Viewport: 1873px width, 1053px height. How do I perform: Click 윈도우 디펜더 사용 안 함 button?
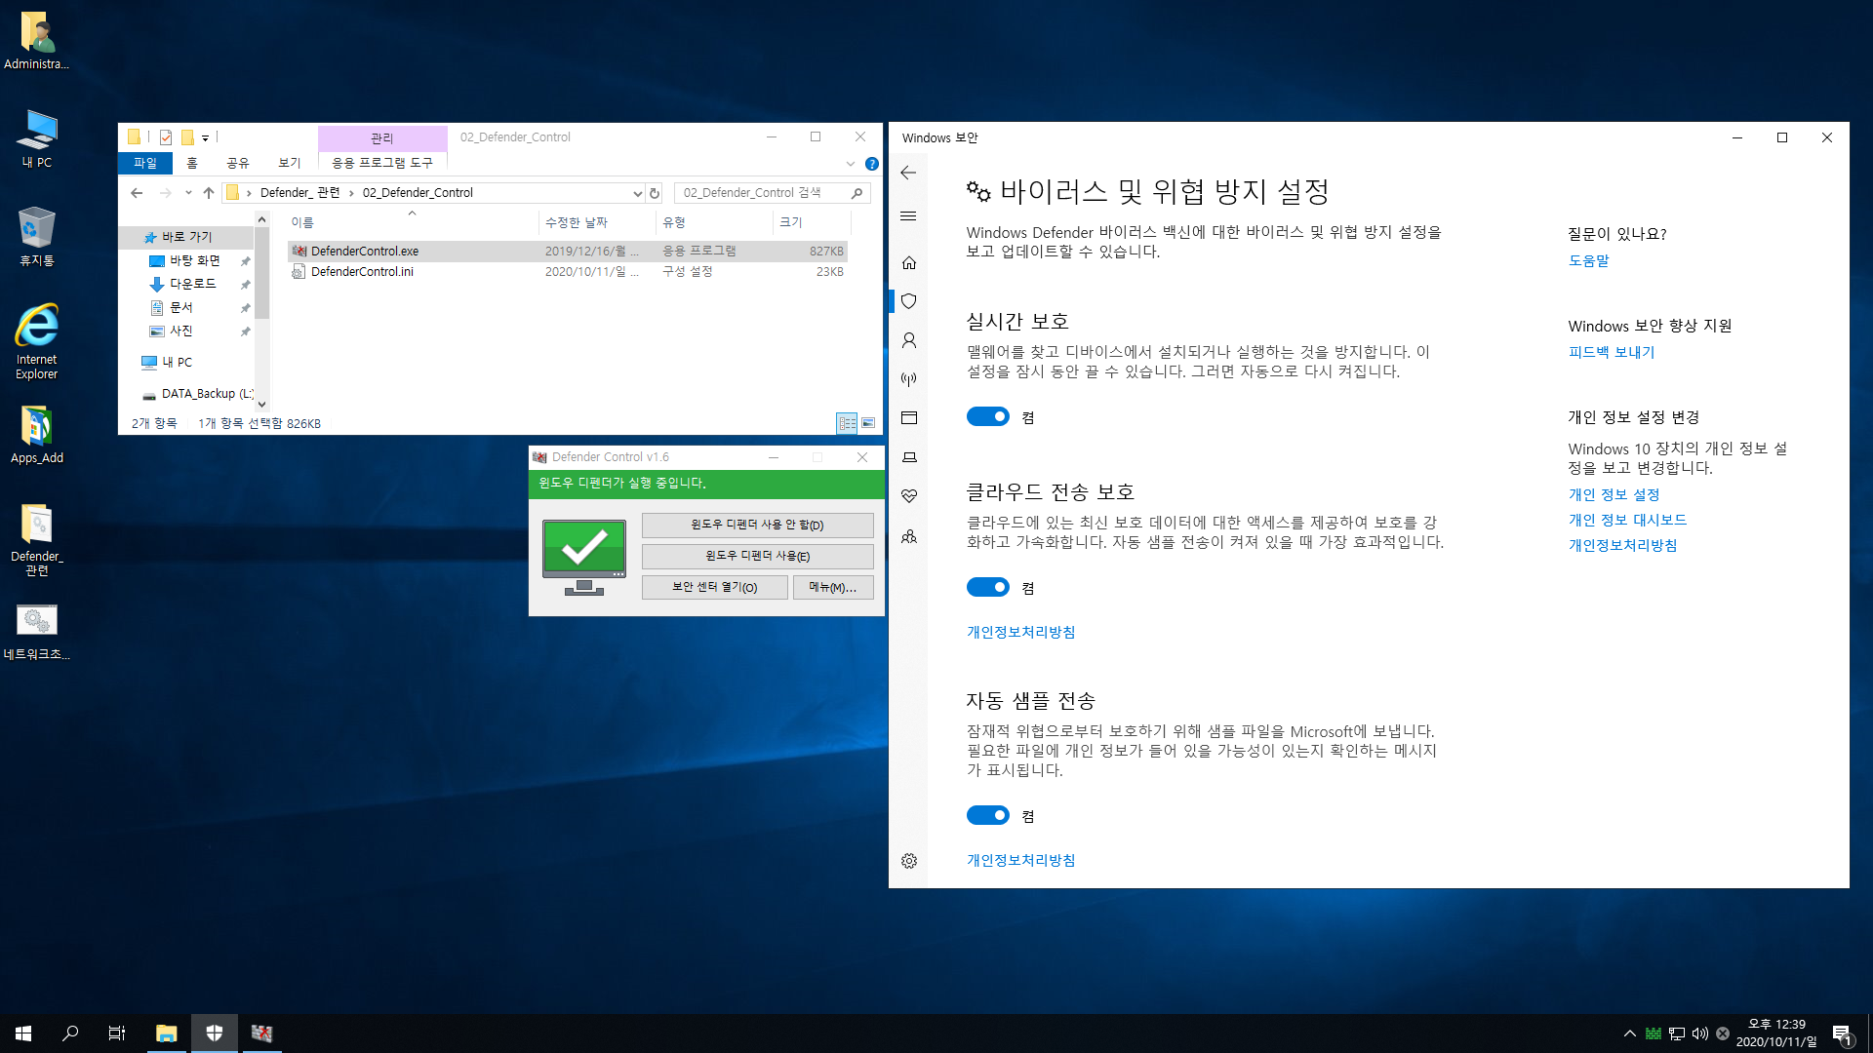click(x=757, y=525)
